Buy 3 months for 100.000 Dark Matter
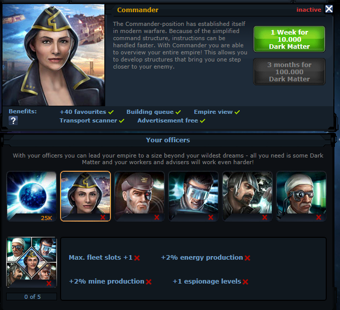The image size is (340, 310). [289, 72]
